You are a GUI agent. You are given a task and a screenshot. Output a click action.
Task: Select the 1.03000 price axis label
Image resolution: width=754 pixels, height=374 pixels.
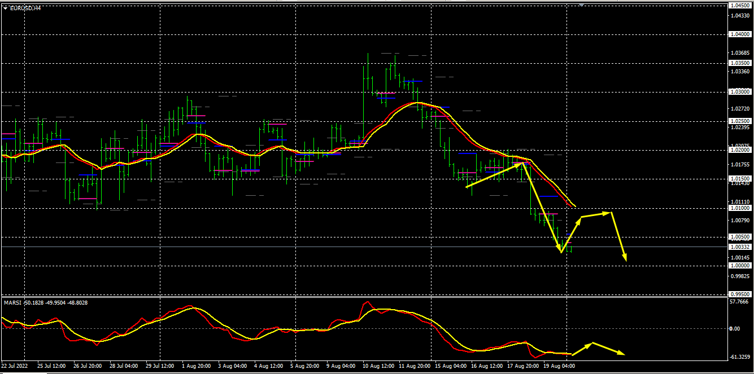coord(739,91)
